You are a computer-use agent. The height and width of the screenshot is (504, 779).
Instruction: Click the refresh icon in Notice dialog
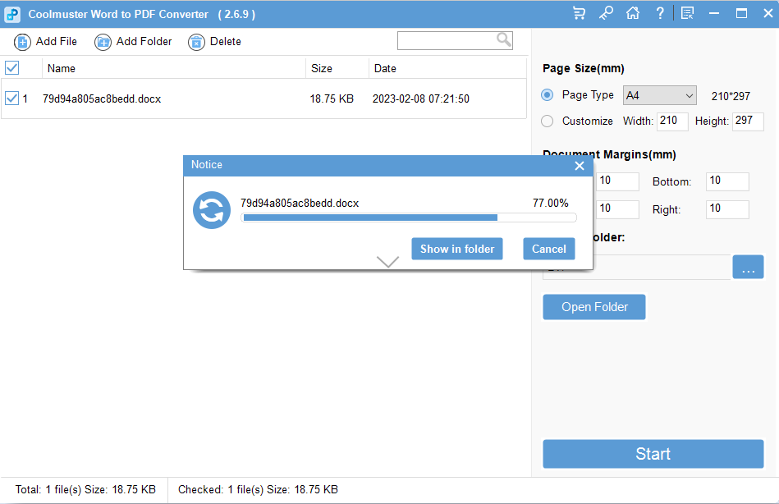coord(212,210)
